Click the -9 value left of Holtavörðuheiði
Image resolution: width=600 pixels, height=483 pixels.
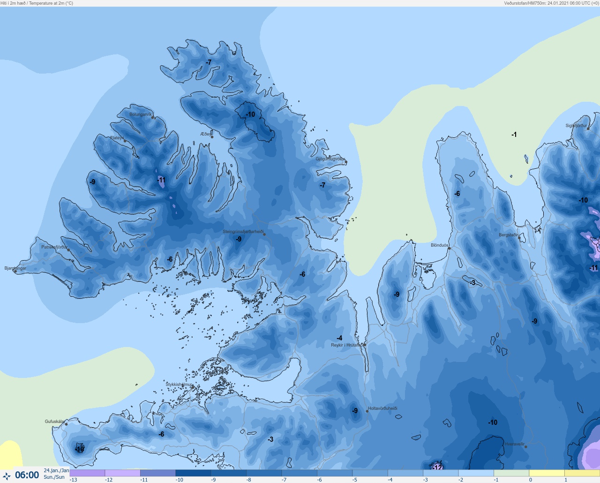click(x=355, y=411)
